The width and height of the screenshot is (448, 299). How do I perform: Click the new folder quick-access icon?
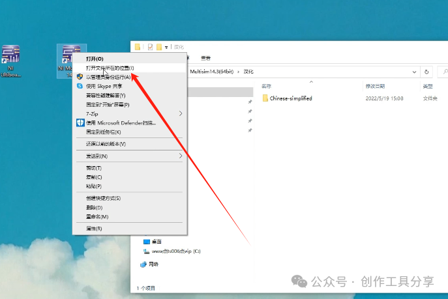pyautogui.click(x=159, y=47)
